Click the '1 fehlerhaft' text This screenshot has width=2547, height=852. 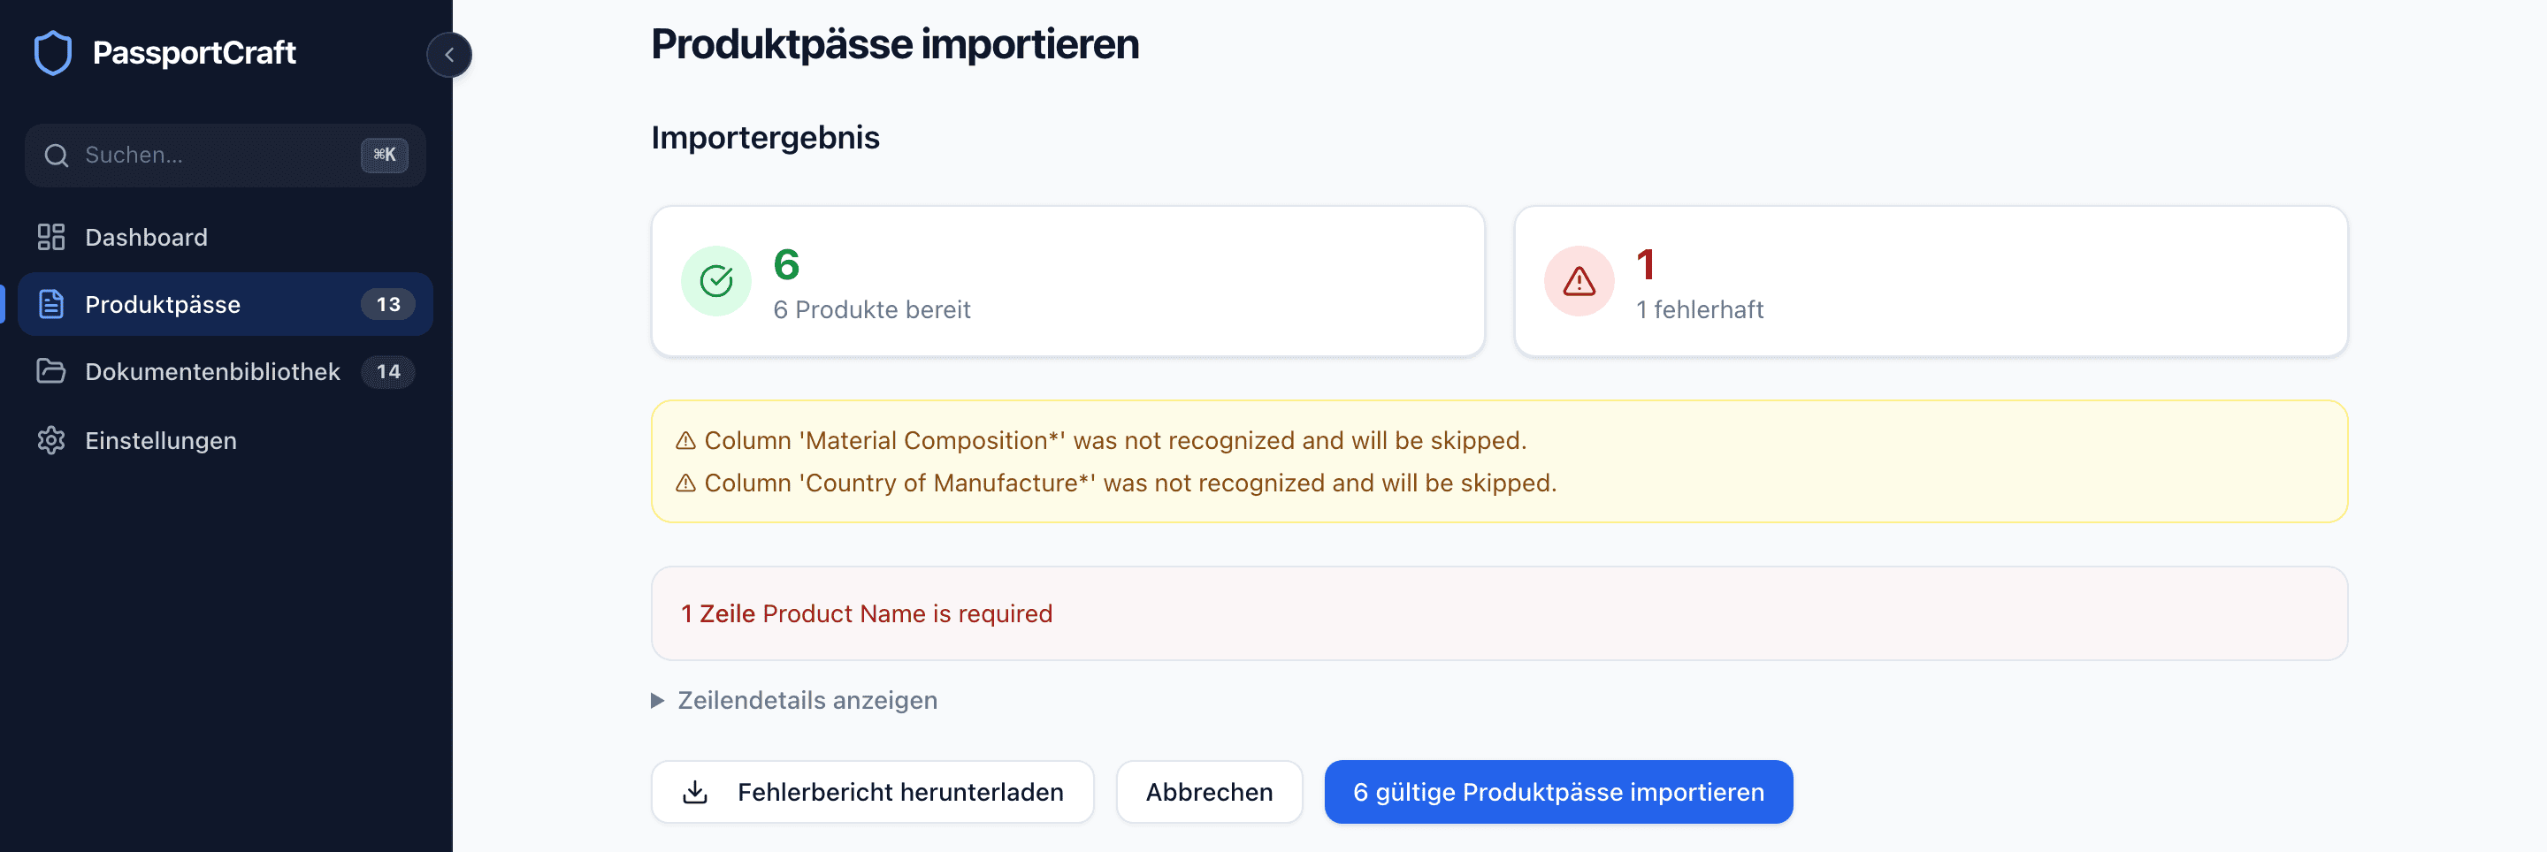coord(1700,310)
